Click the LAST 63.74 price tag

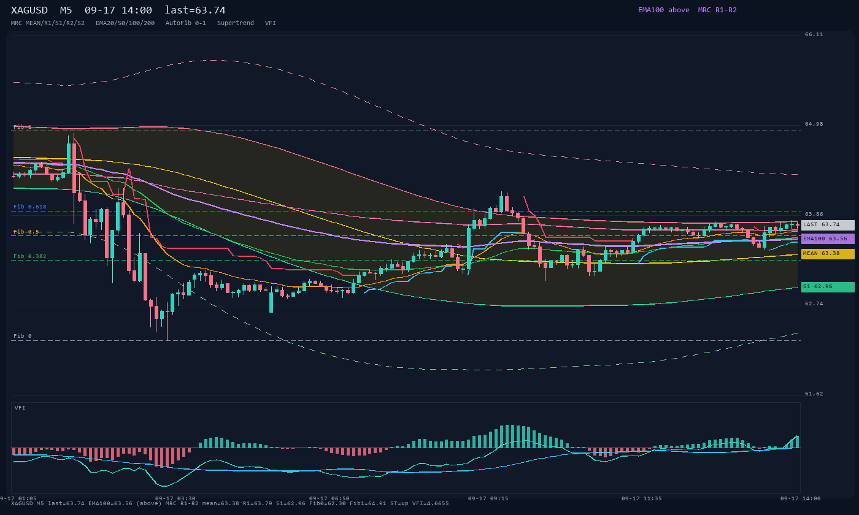click(828, 225)
